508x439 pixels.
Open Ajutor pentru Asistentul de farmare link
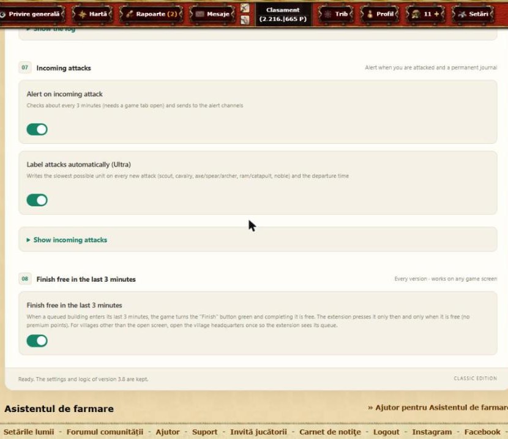438,408
